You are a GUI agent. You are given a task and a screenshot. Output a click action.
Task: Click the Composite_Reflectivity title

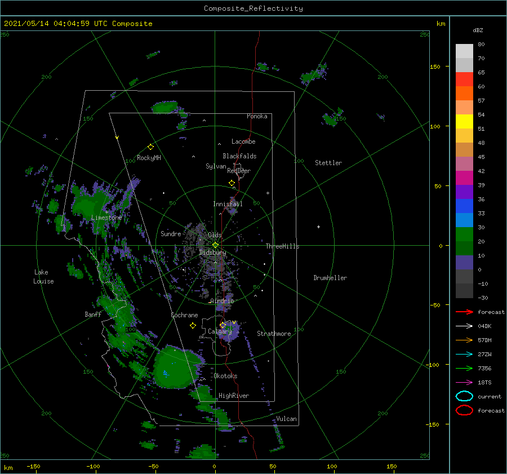[253, 8]
